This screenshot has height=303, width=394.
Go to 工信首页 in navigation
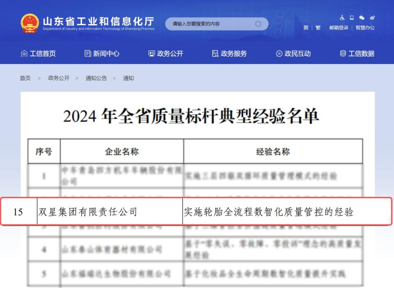38,54
